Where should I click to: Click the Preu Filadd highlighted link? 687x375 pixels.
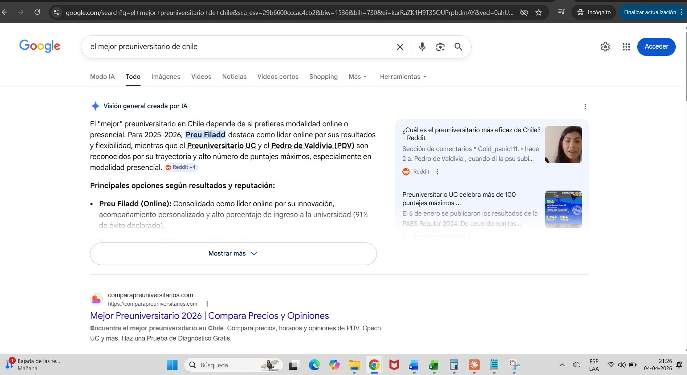click(206, 135)
